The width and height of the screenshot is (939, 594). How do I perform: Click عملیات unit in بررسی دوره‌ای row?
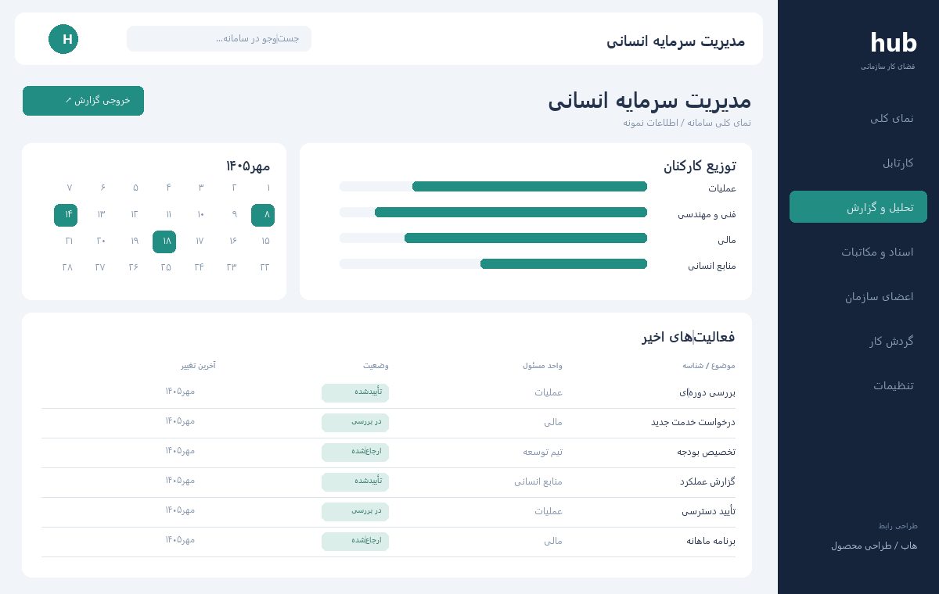[x=549, y=392]
